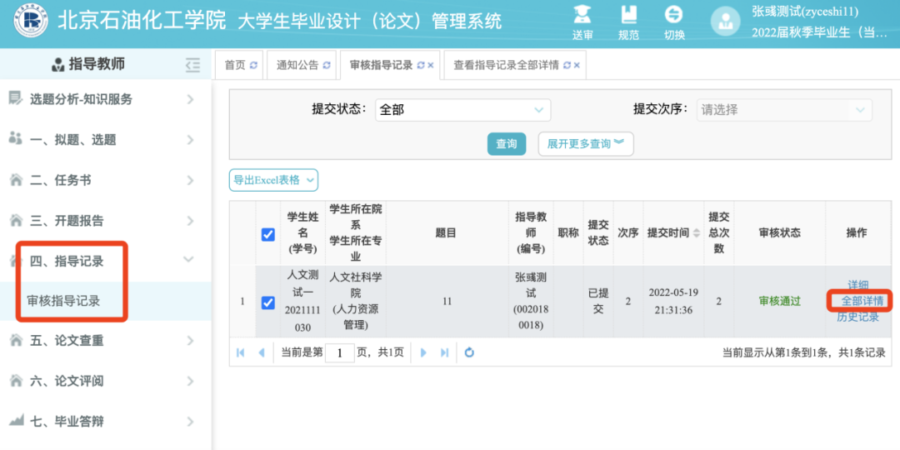Image resolution: width=900 pixels, height=450 pixels.
Task: Close the 审核指导记录 tab
Action: (x=431, y=66)
